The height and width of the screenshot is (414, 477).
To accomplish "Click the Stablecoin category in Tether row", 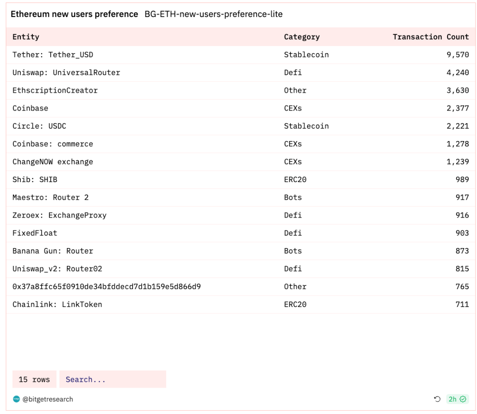I will coord(306,55).
